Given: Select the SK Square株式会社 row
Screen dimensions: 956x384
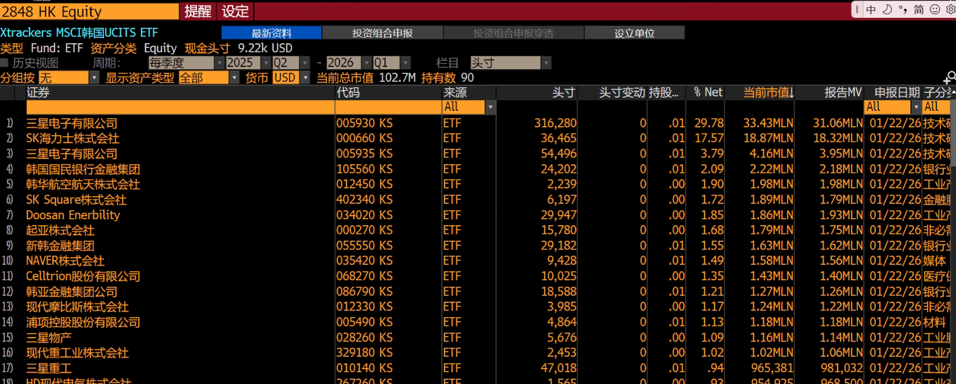Looking at the screenshot, I should coord(475,200).
